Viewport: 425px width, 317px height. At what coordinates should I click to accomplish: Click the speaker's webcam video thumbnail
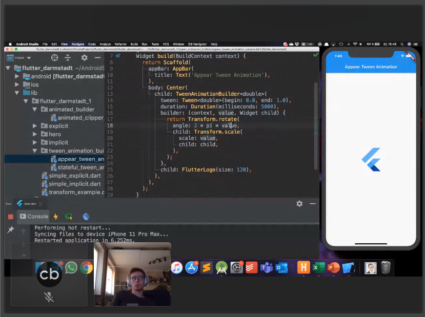click(132, 274)
